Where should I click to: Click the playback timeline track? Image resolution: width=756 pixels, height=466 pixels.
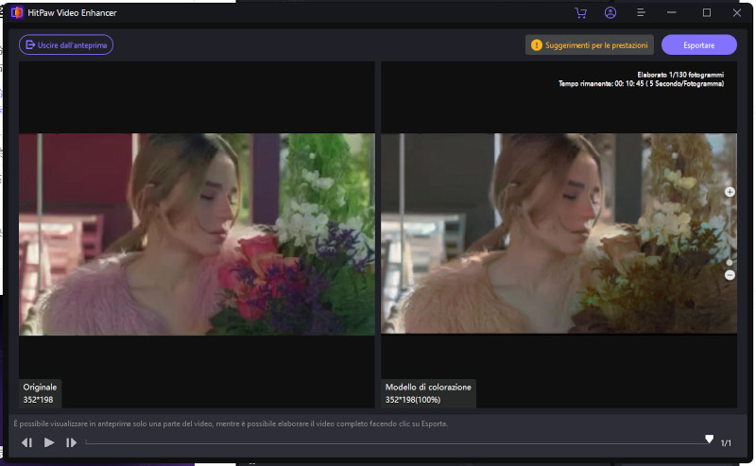[378, 442]
